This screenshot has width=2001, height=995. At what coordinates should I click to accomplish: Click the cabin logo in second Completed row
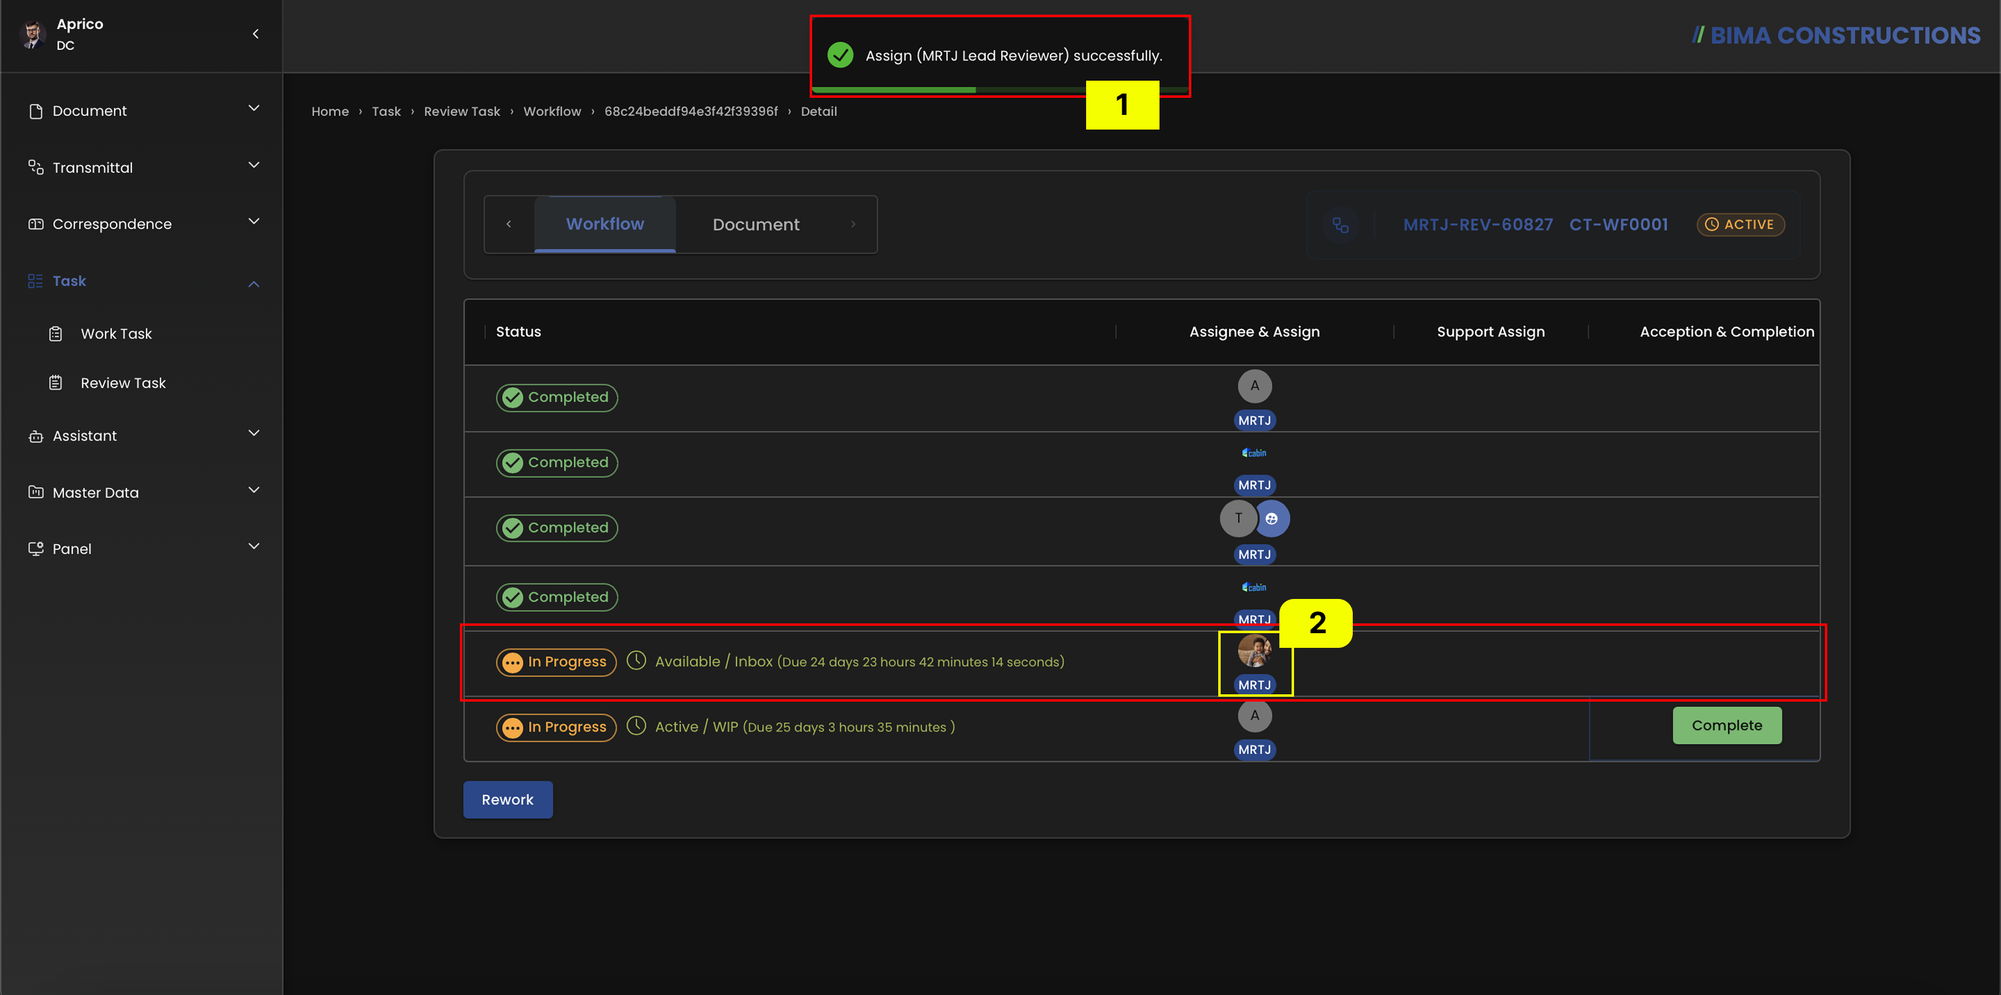point(1254,452)
